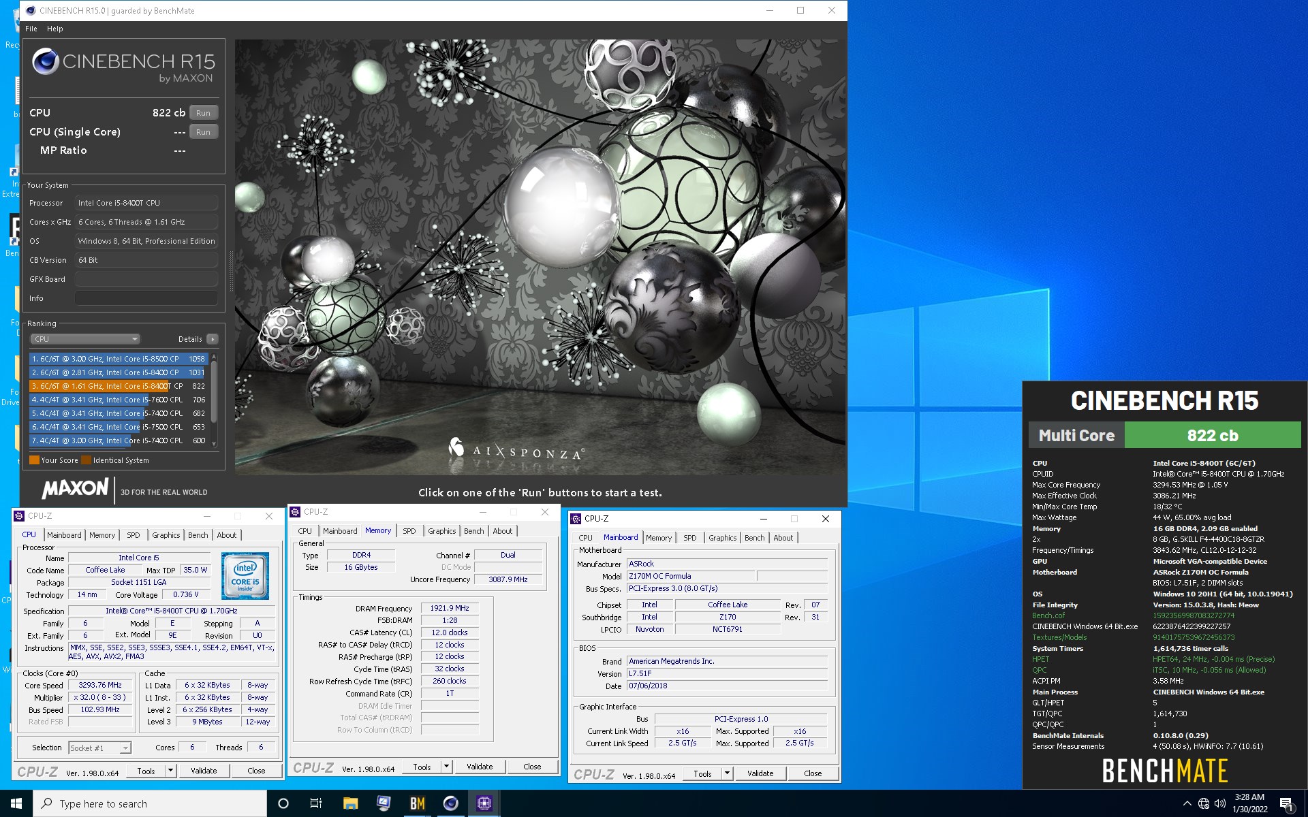Expand Tools dropdown arrow in right CPU-Z
The height and width of the screenshot is (817, 1308).
click(x=727, y=773)
